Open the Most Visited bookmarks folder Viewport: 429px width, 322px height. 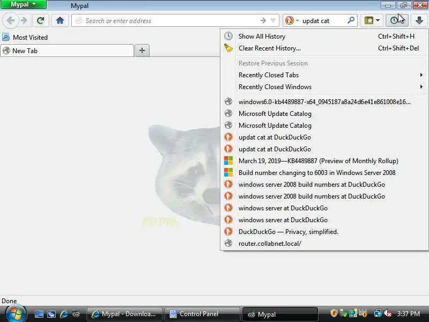pos(25,37)
